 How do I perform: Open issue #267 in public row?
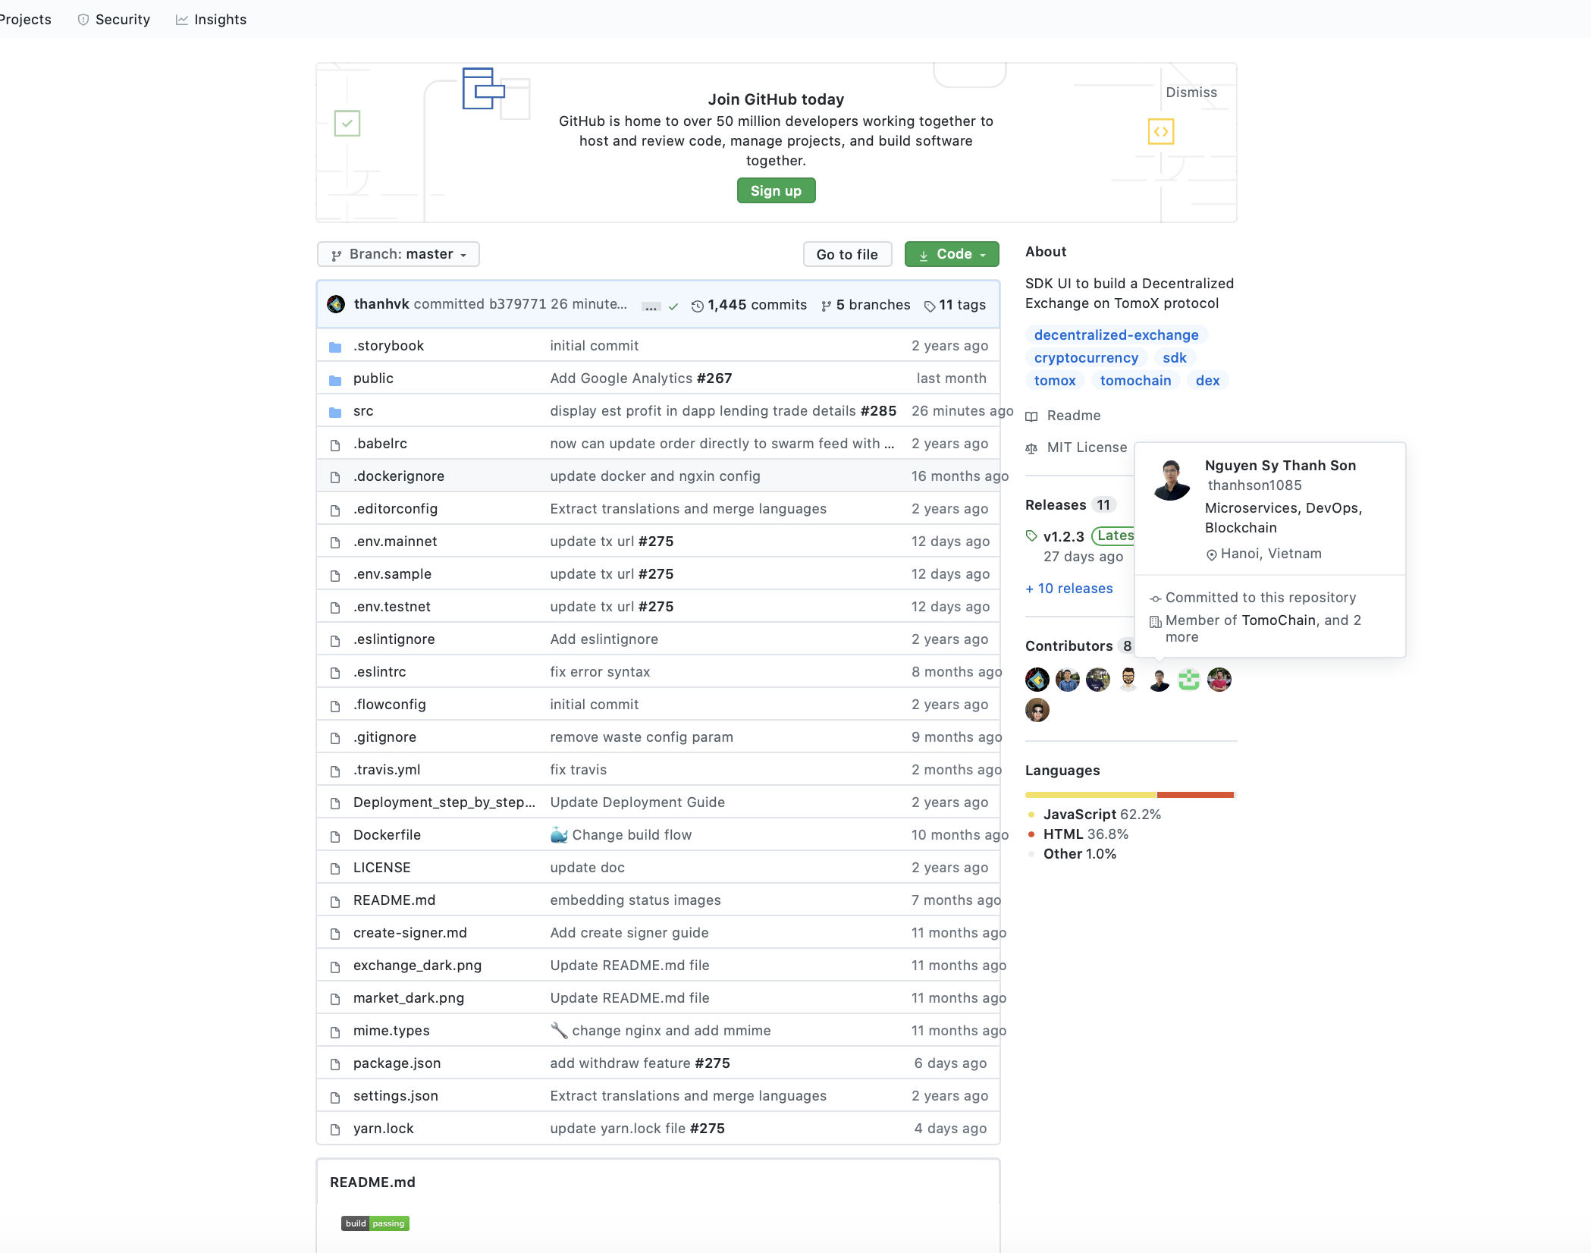pos(714,378)
